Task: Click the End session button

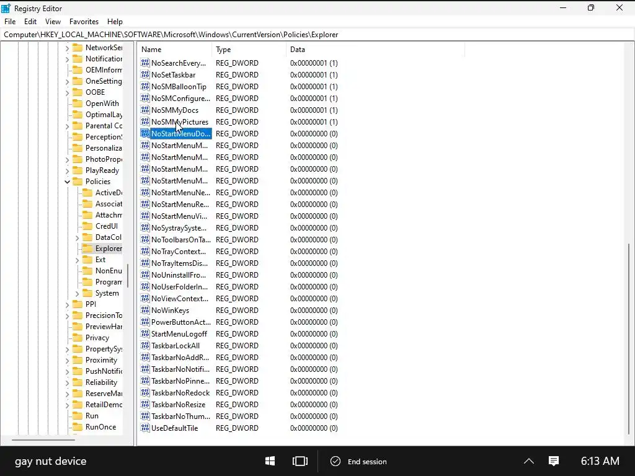Action: [x=358, y=461]
